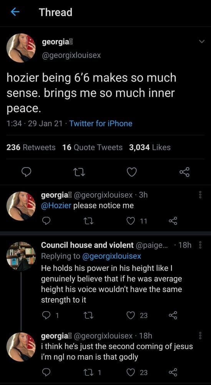The image size is (211, 385).
Task: Go back using the arrow icon
Action: click(15, 12)
